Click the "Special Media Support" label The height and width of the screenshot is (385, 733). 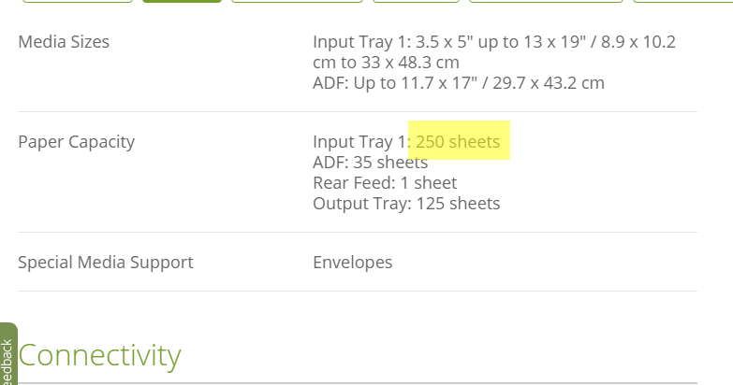click(105, 262)
